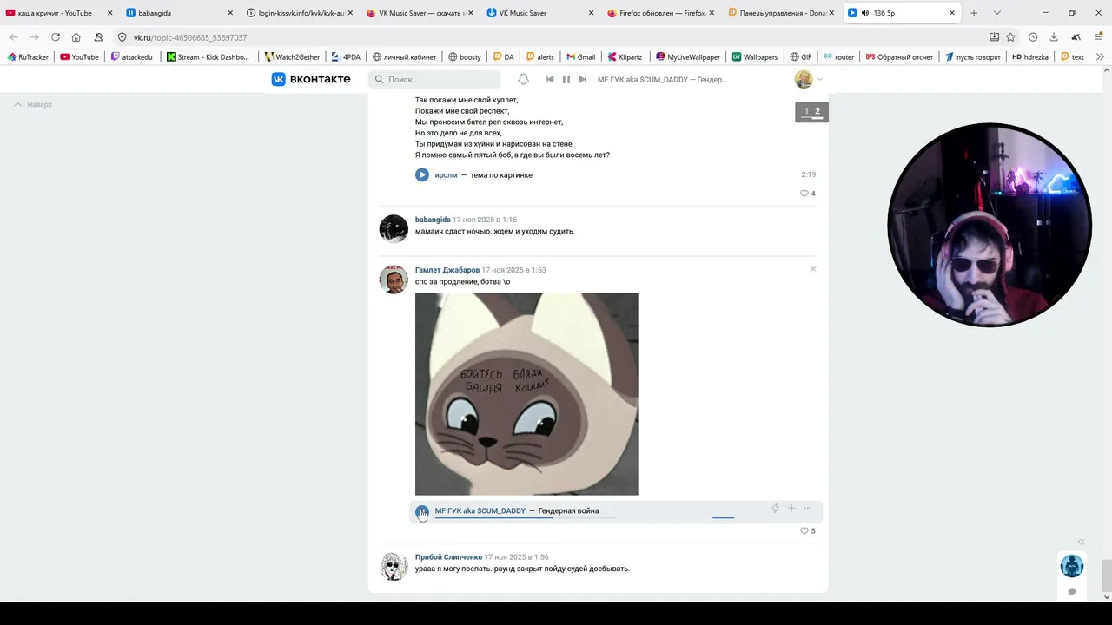Open VK notifications bell
The image size is (1112, 625).
point(524,79)
